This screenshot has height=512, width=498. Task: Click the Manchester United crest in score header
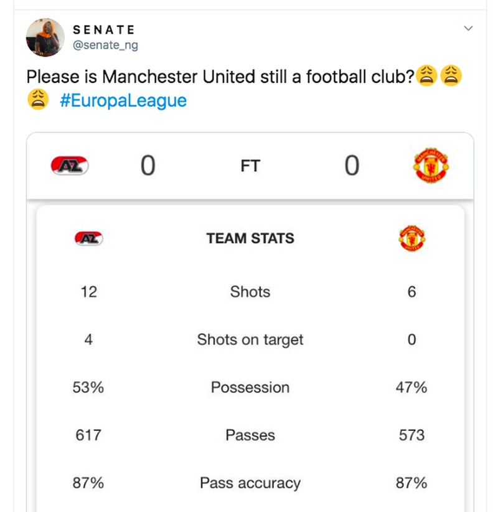pyautogui.click(x=431, y=166)
